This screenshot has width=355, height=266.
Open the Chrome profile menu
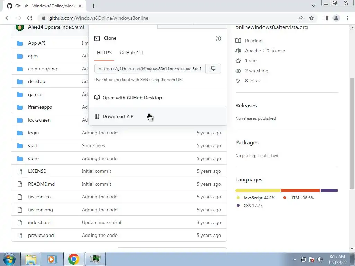336,18
